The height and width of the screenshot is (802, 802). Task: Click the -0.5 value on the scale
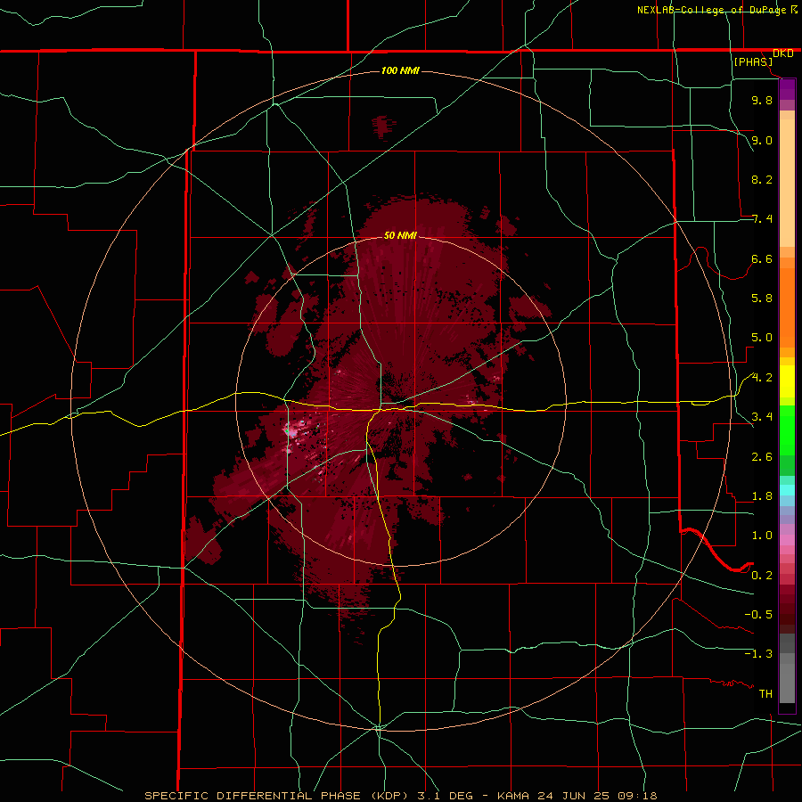click(758, 615)
